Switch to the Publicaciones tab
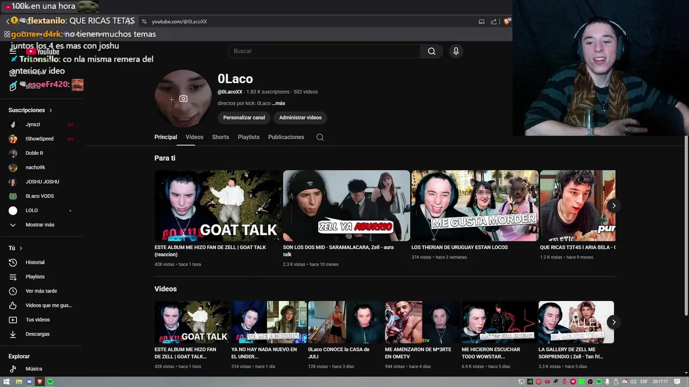Image resolution: width=689 pixels, height=387 pixels. coord(286,137)
